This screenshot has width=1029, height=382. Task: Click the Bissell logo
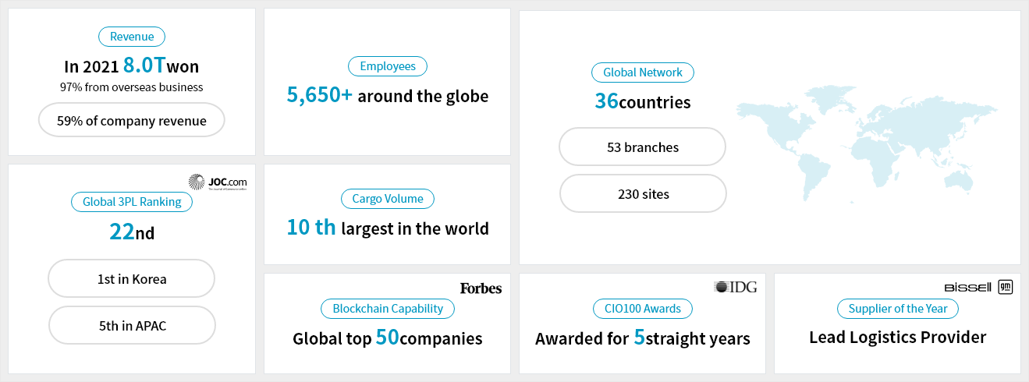(x=967, y=288)
